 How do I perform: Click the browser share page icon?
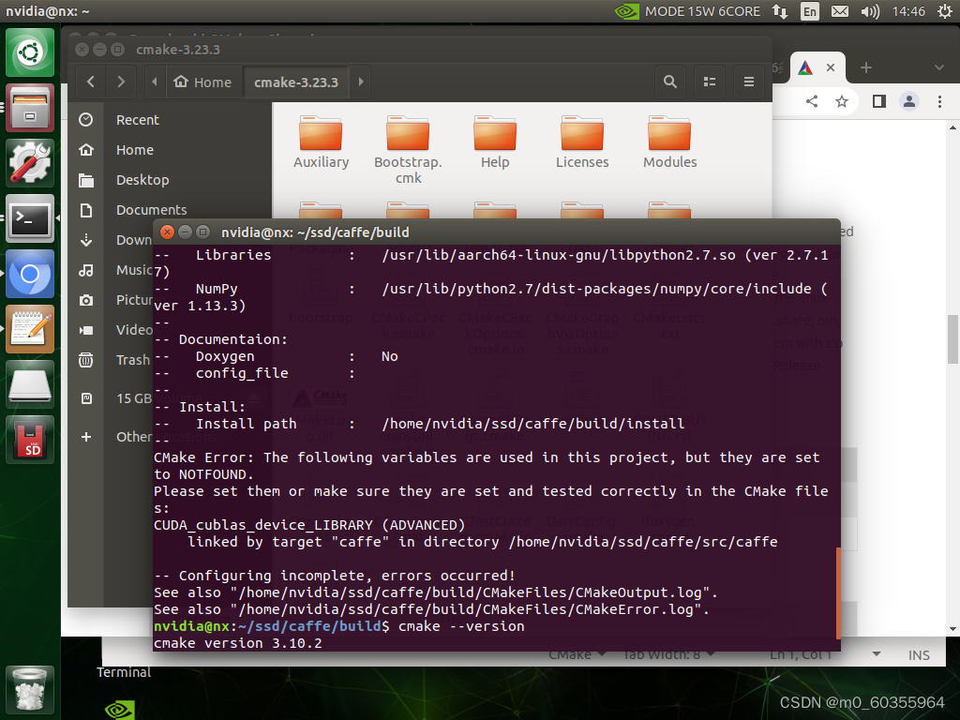812,101
